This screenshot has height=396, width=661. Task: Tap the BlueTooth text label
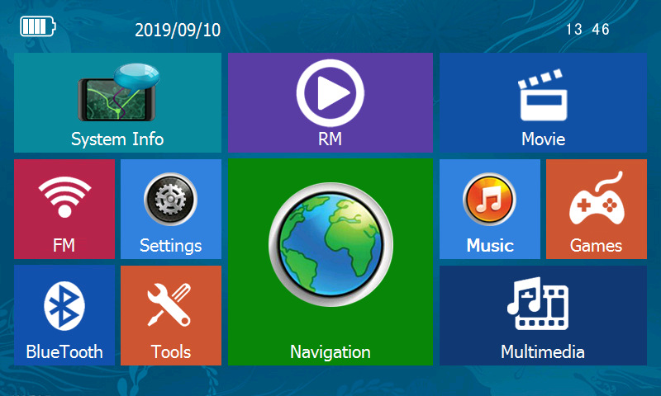(64, 351)
